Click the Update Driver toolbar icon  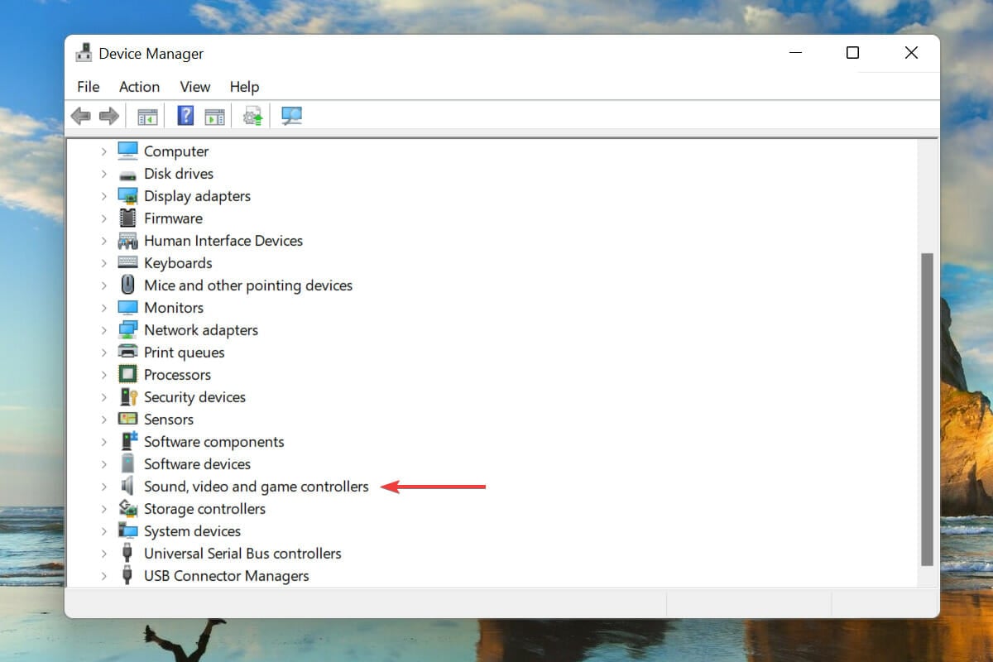point(252,115)
